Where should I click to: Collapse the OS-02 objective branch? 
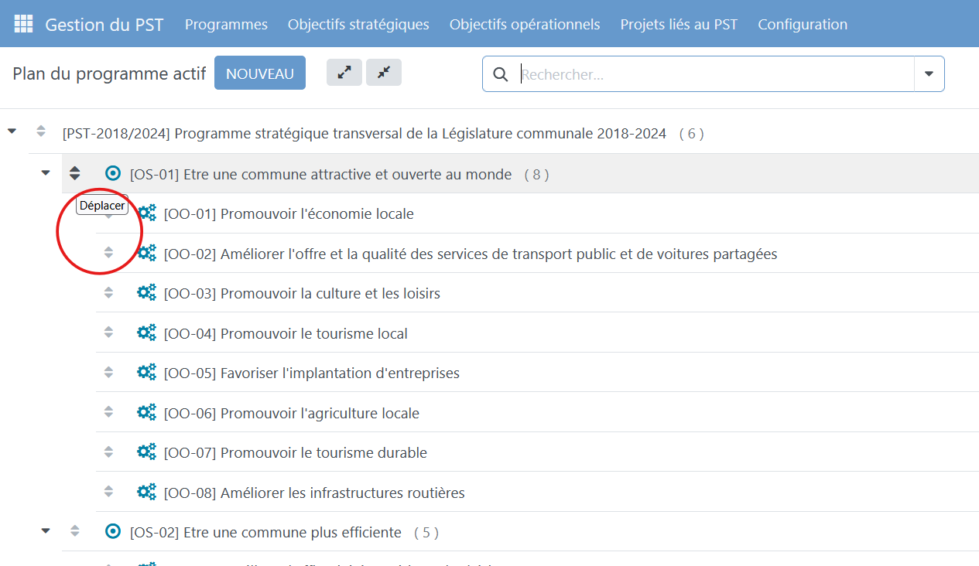coord(46,531)
